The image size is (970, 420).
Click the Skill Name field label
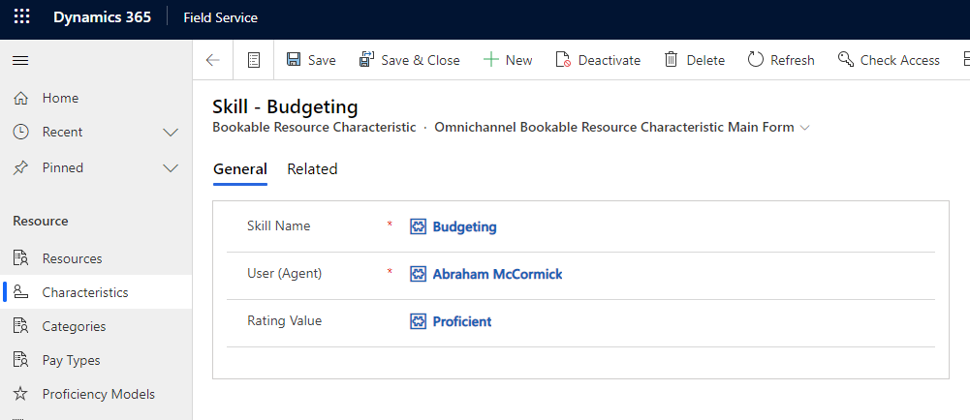[x=278, y=226]
